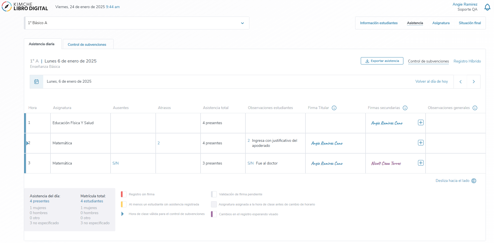Click the Desliza hacia el lado arrow icon

tap(474, 181)
